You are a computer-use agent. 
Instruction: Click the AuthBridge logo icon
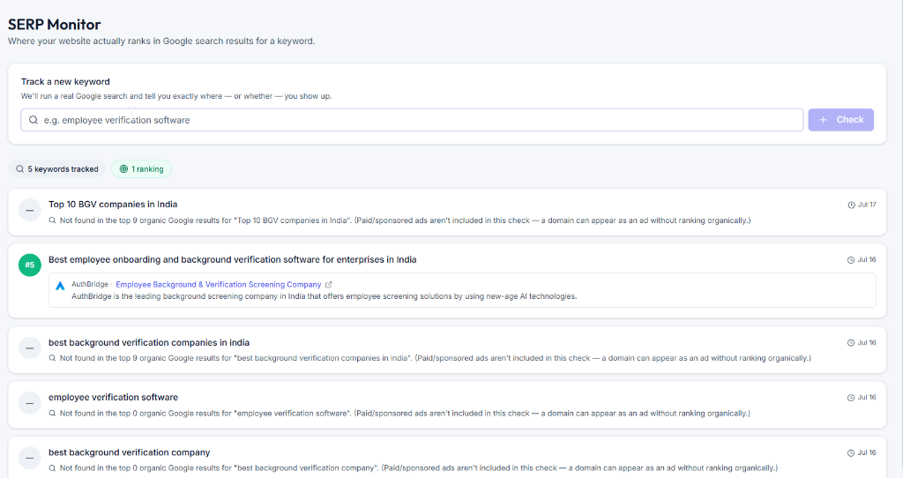click(60, 285)
